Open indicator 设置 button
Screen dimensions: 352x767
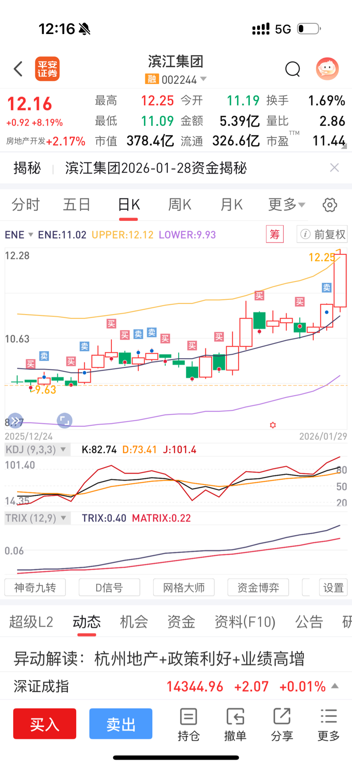point(333,587)
